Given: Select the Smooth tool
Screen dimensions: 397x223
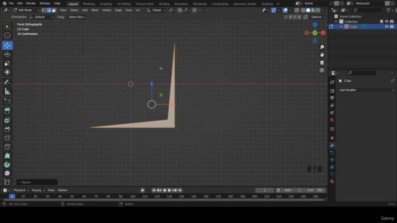Looking at the screenshot, I should (x=7, y=173).
